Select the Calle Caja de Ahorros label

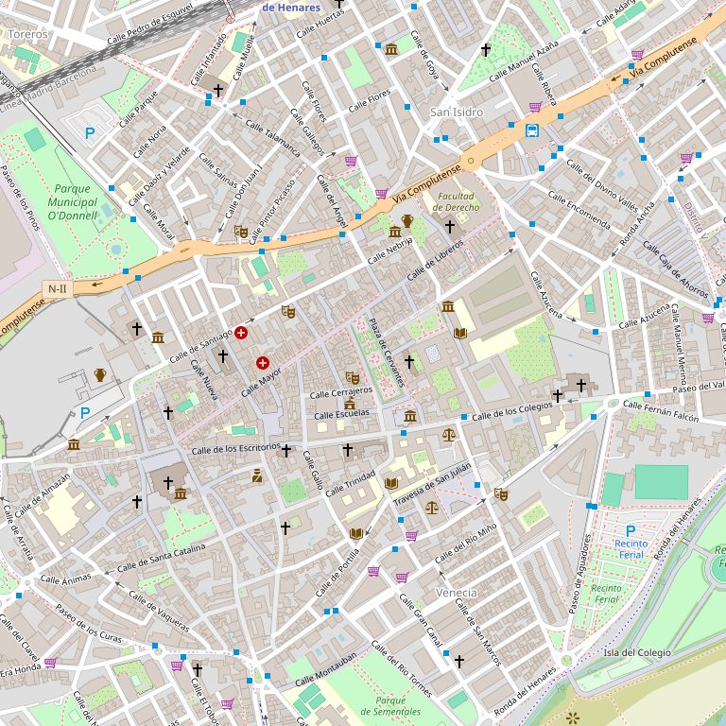(676, 270)
